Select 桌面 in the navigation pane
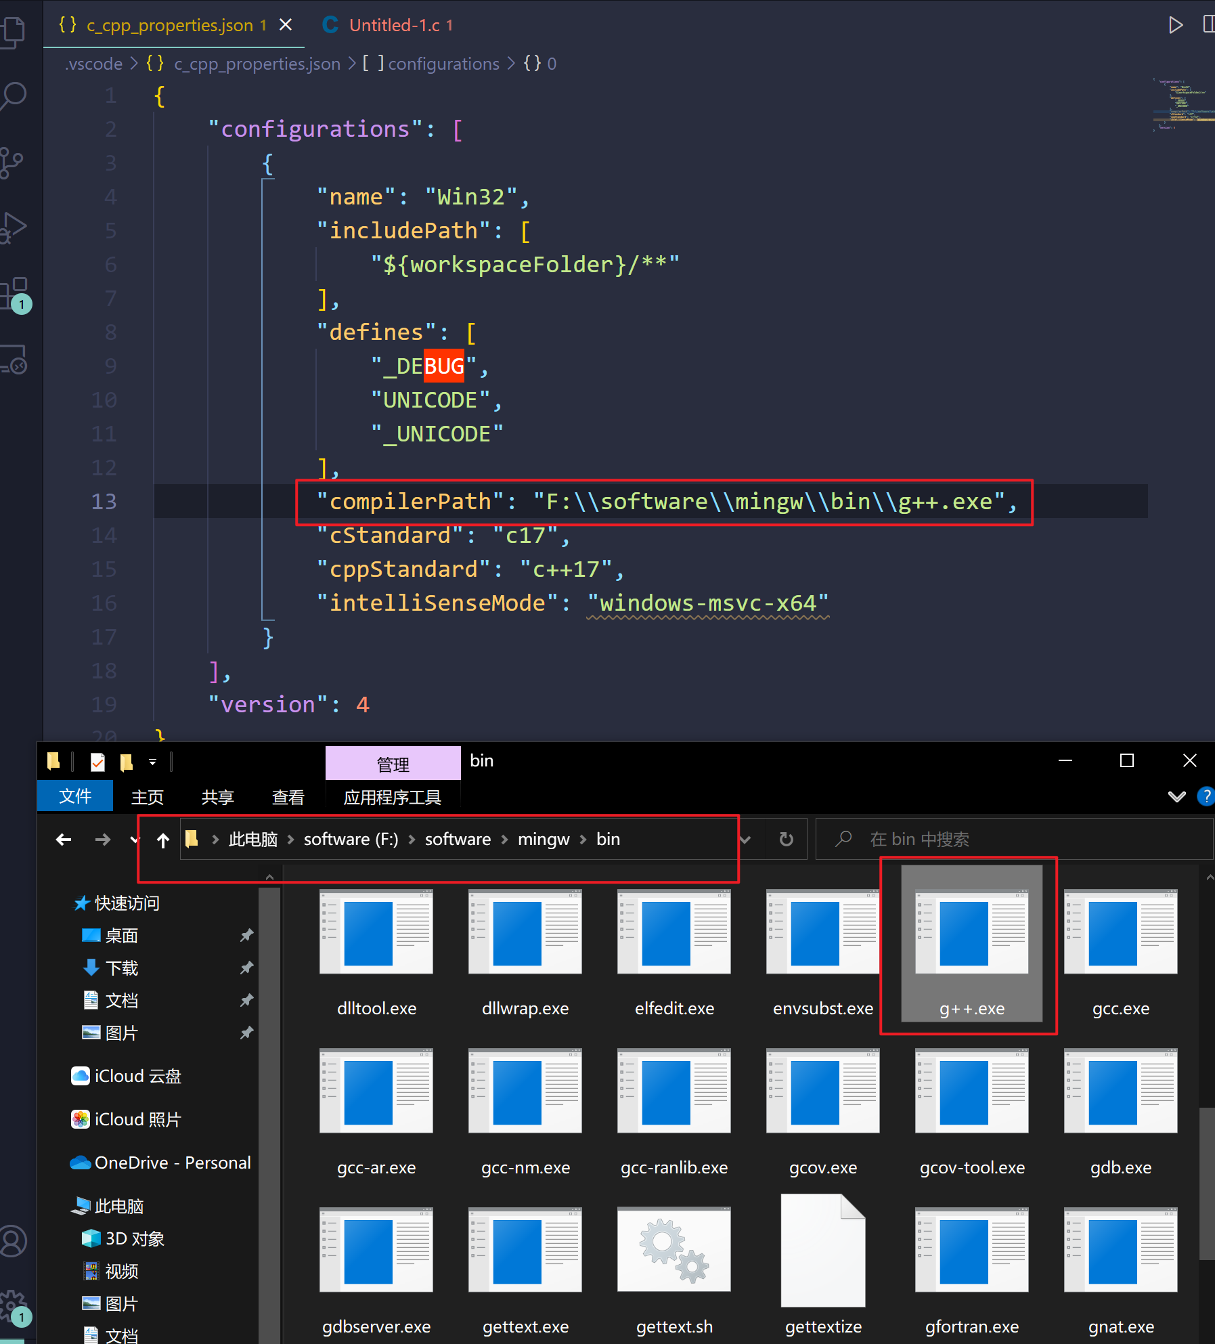1215x1344 pixels. pos(110,936)
